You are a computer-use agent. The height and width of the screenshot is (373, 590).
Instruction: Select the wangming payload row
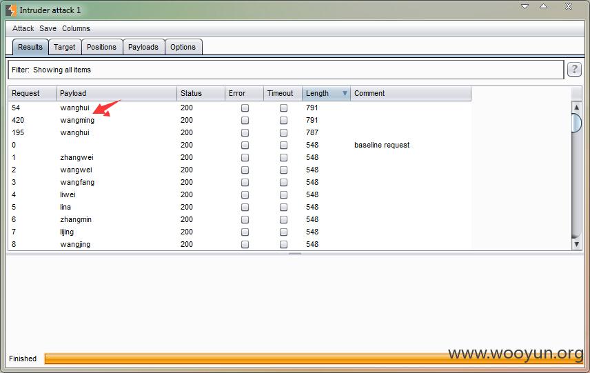click(77, 121)
